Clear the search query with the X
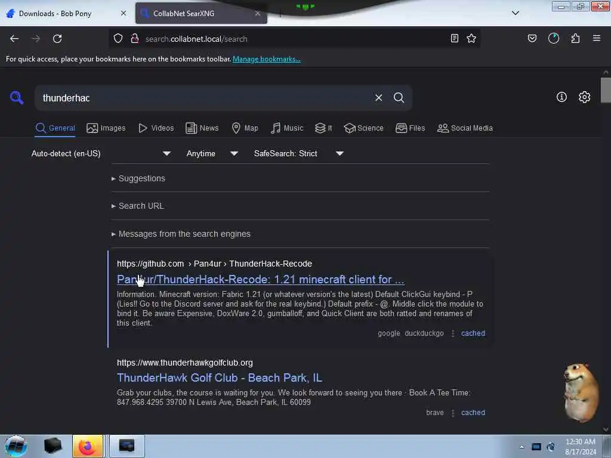Viewport: 611px width, 458px height. [x=378, y=98]
